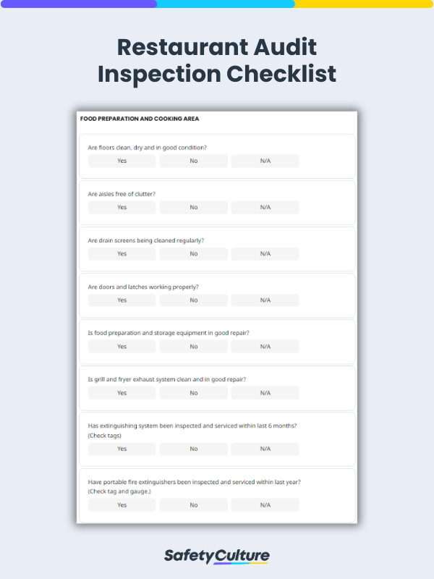Screen dimensions: 434x579
Task: Choose N/A for doors and latches question
Action: pyautogui.click(x=265, y=300)
